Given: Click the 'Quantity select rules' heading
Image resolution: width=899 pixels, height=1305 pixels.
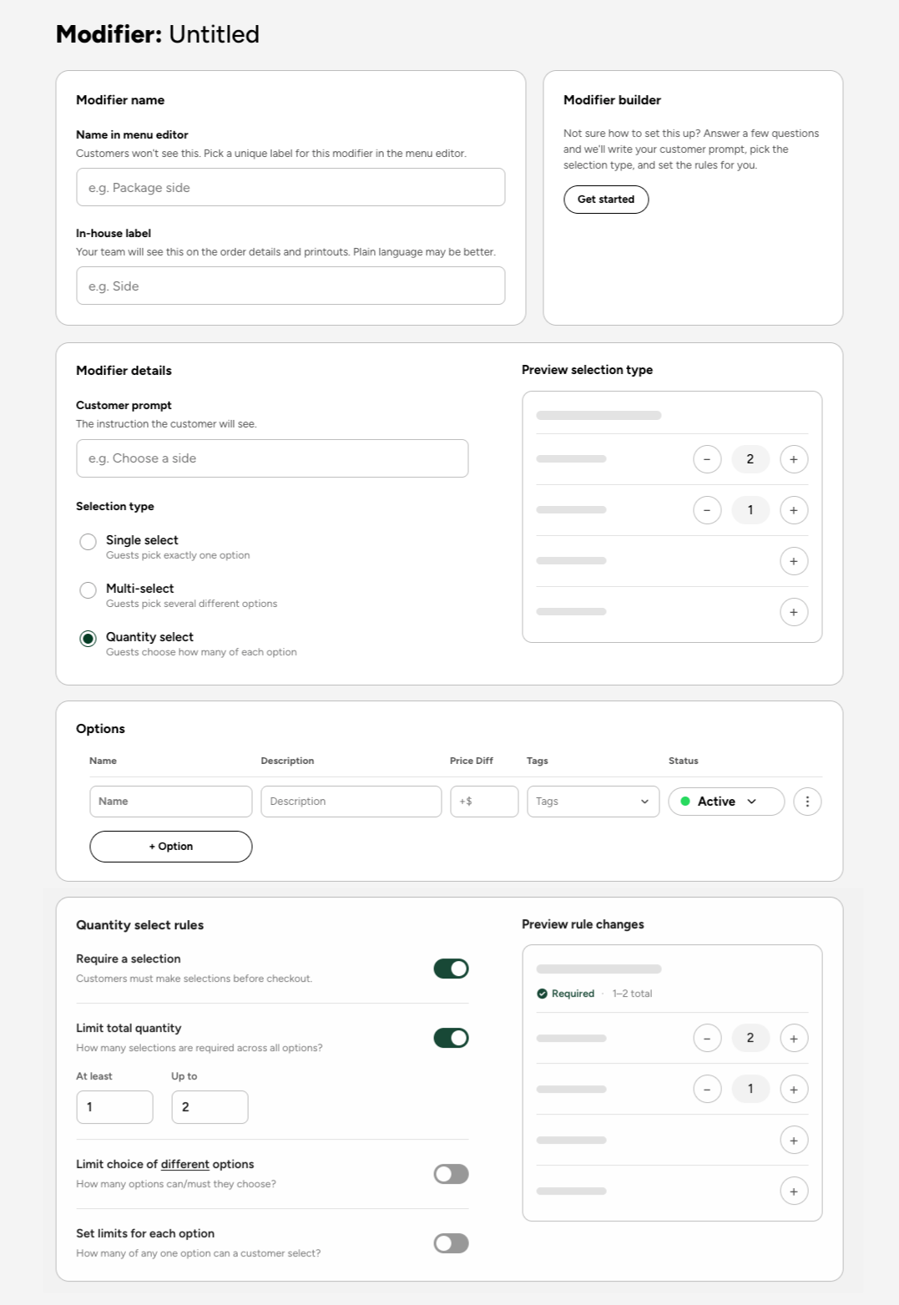Looking at the screenshot, I should tap(139, 925).
